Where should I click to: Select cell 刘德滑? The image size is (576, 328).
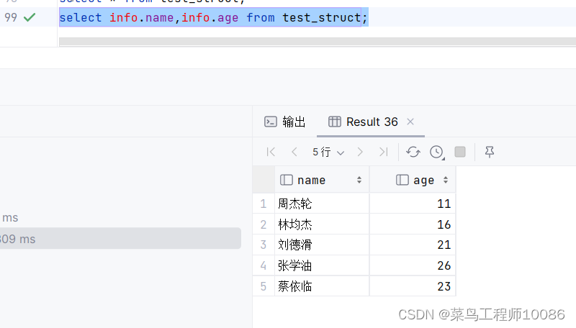[322, 245]
